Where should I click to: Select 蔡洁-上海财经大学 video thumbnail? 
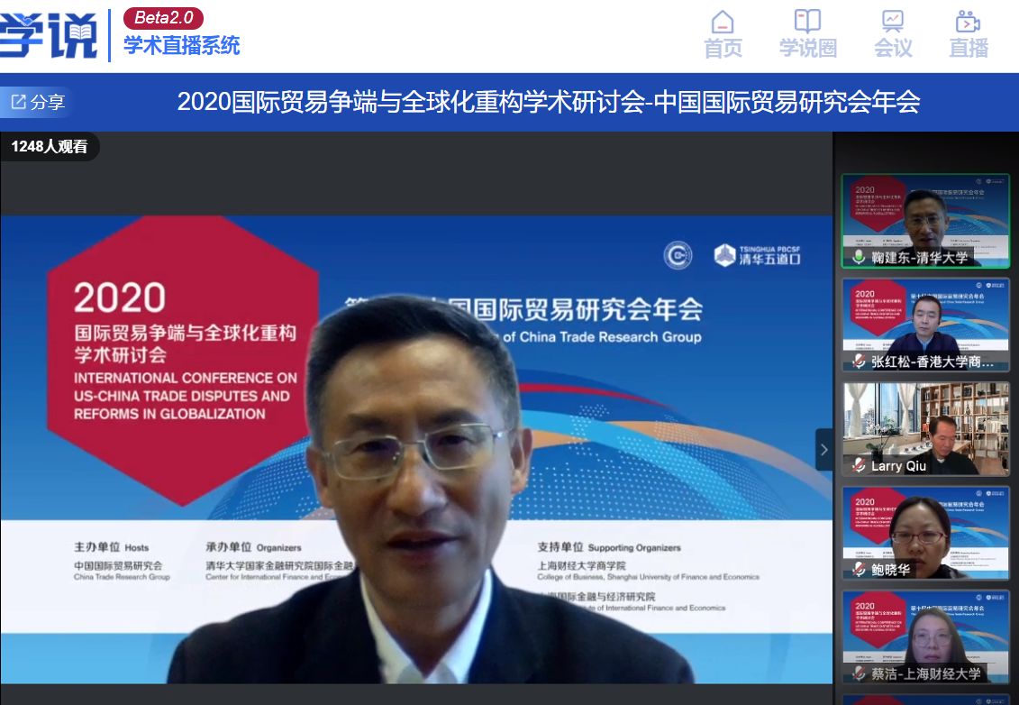(x=925, y=637)
